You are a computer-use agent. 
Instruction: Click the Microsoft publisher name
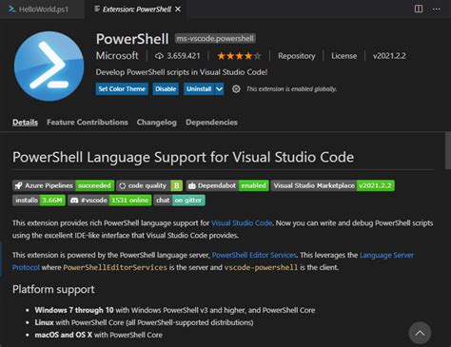point(117,56)
